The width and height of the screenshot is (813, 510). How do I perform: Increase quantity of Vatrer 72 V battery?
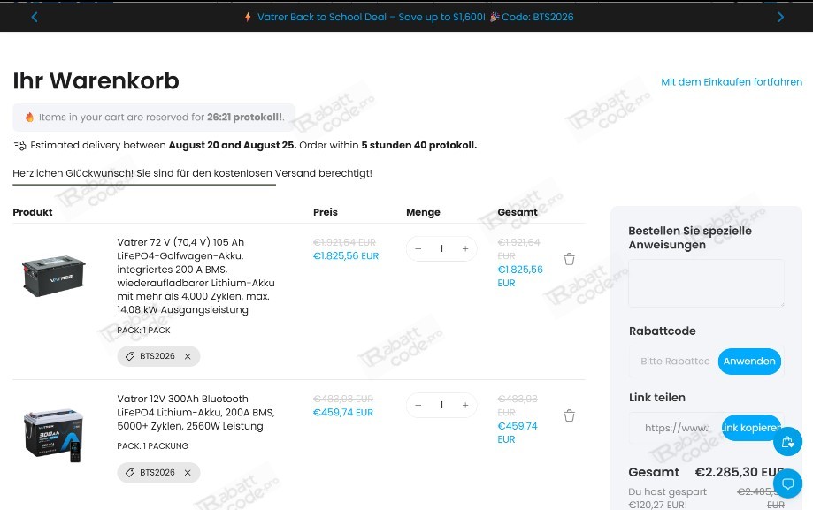(465, 248)
